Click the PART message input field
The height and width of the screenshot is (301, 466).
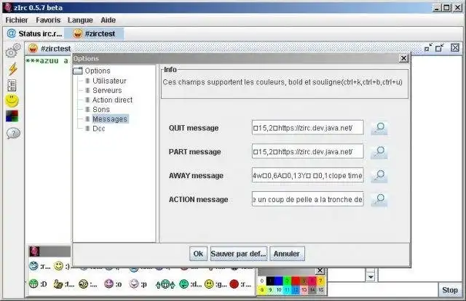pos(307,151)
